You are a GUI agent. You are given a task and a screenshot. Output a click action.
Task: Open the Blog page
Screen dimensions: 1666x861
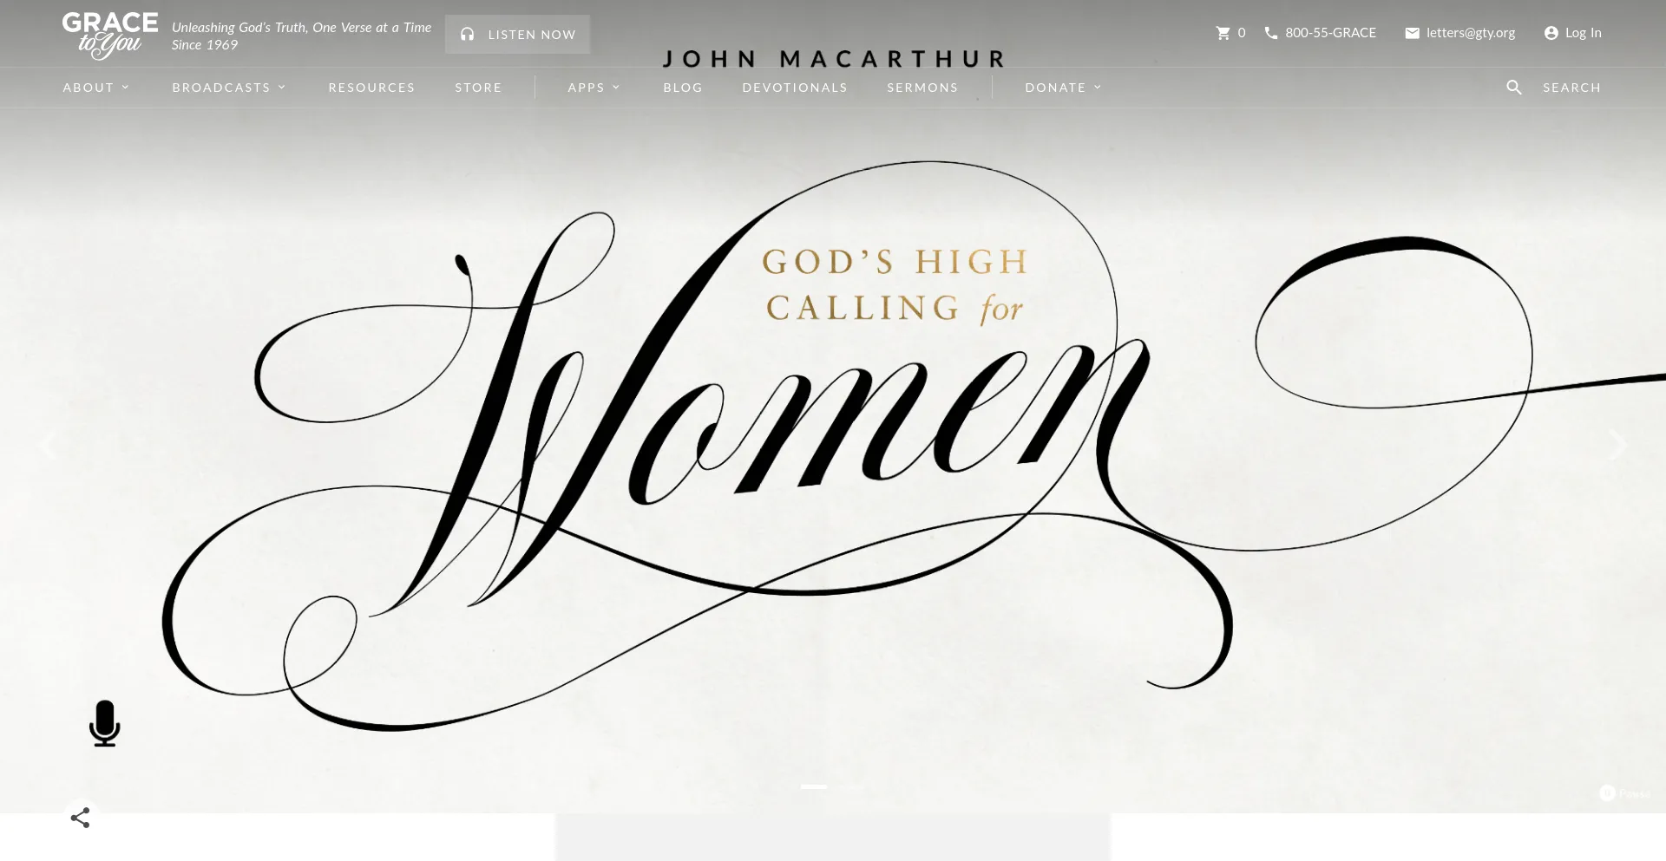click(683, 88)
